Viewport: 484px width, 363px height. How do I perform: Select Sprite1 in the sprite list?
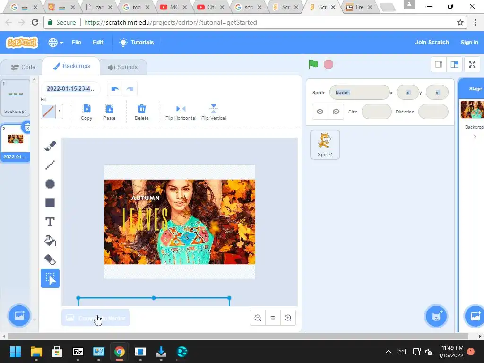coord(325,145)
